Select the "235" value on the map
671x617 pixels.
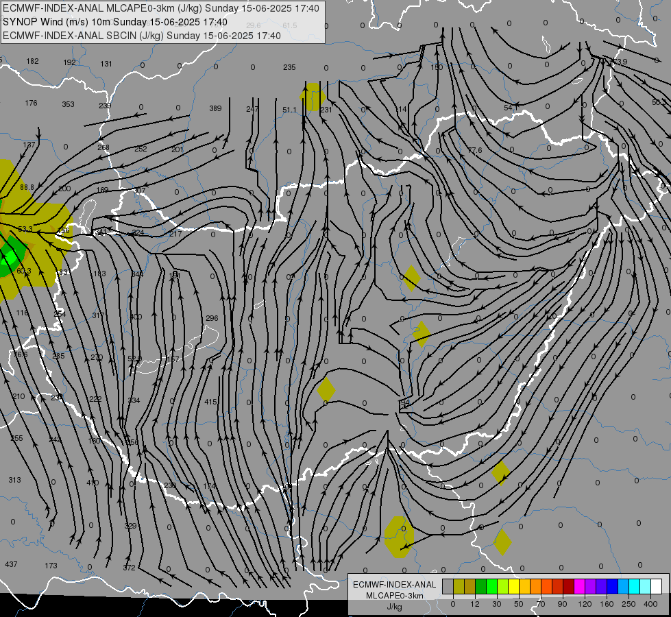[289, 67]
